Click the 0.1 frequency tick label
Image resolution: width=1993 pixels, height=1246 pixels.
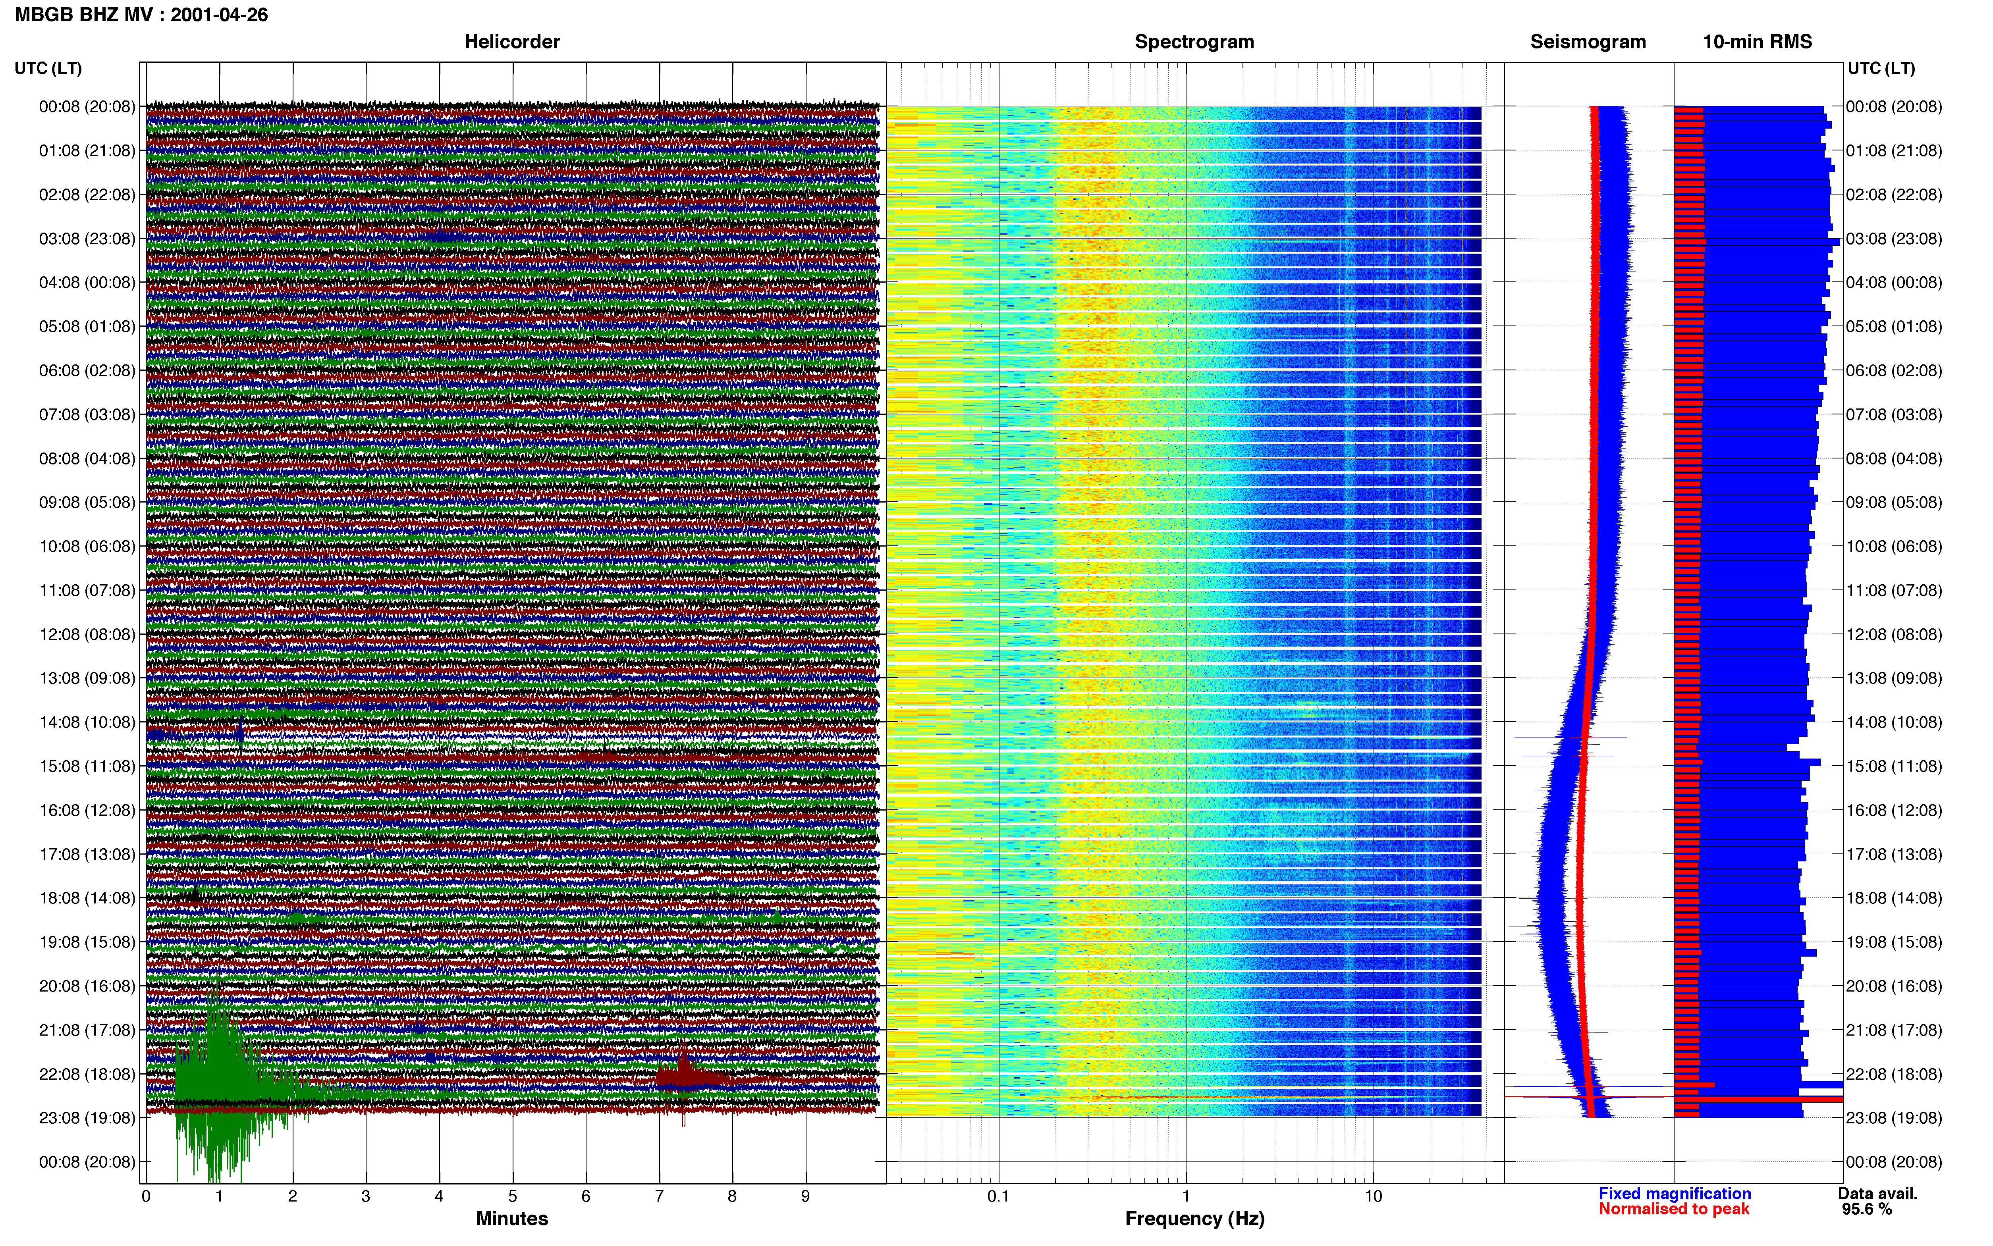pyautogui.click(x=998, y=1196)
